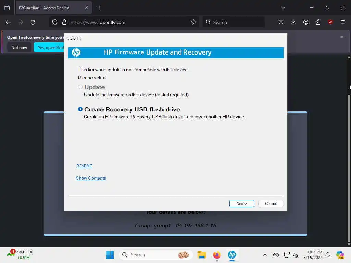
Task: Switch to E2Guardian - Access Denied tab
Action: (x=54, y=8)
